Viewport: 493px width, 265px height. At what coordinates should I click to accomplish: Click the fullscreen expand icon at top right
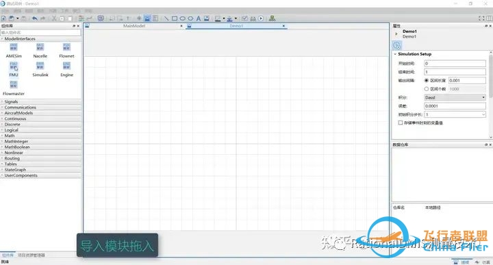(481, 18)
